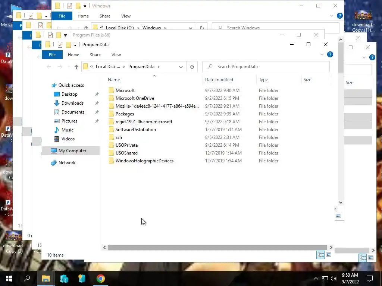Screen dimensions: 382x286
Task: Expand the ribbon in ProgramData window
Action: (x=322, y=54)
